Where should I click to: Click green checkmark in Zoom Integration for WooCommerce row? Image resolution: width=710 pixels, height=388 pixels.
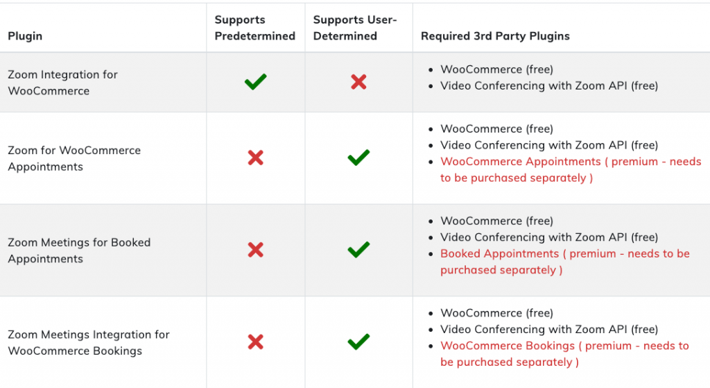[x=255, y=82]
